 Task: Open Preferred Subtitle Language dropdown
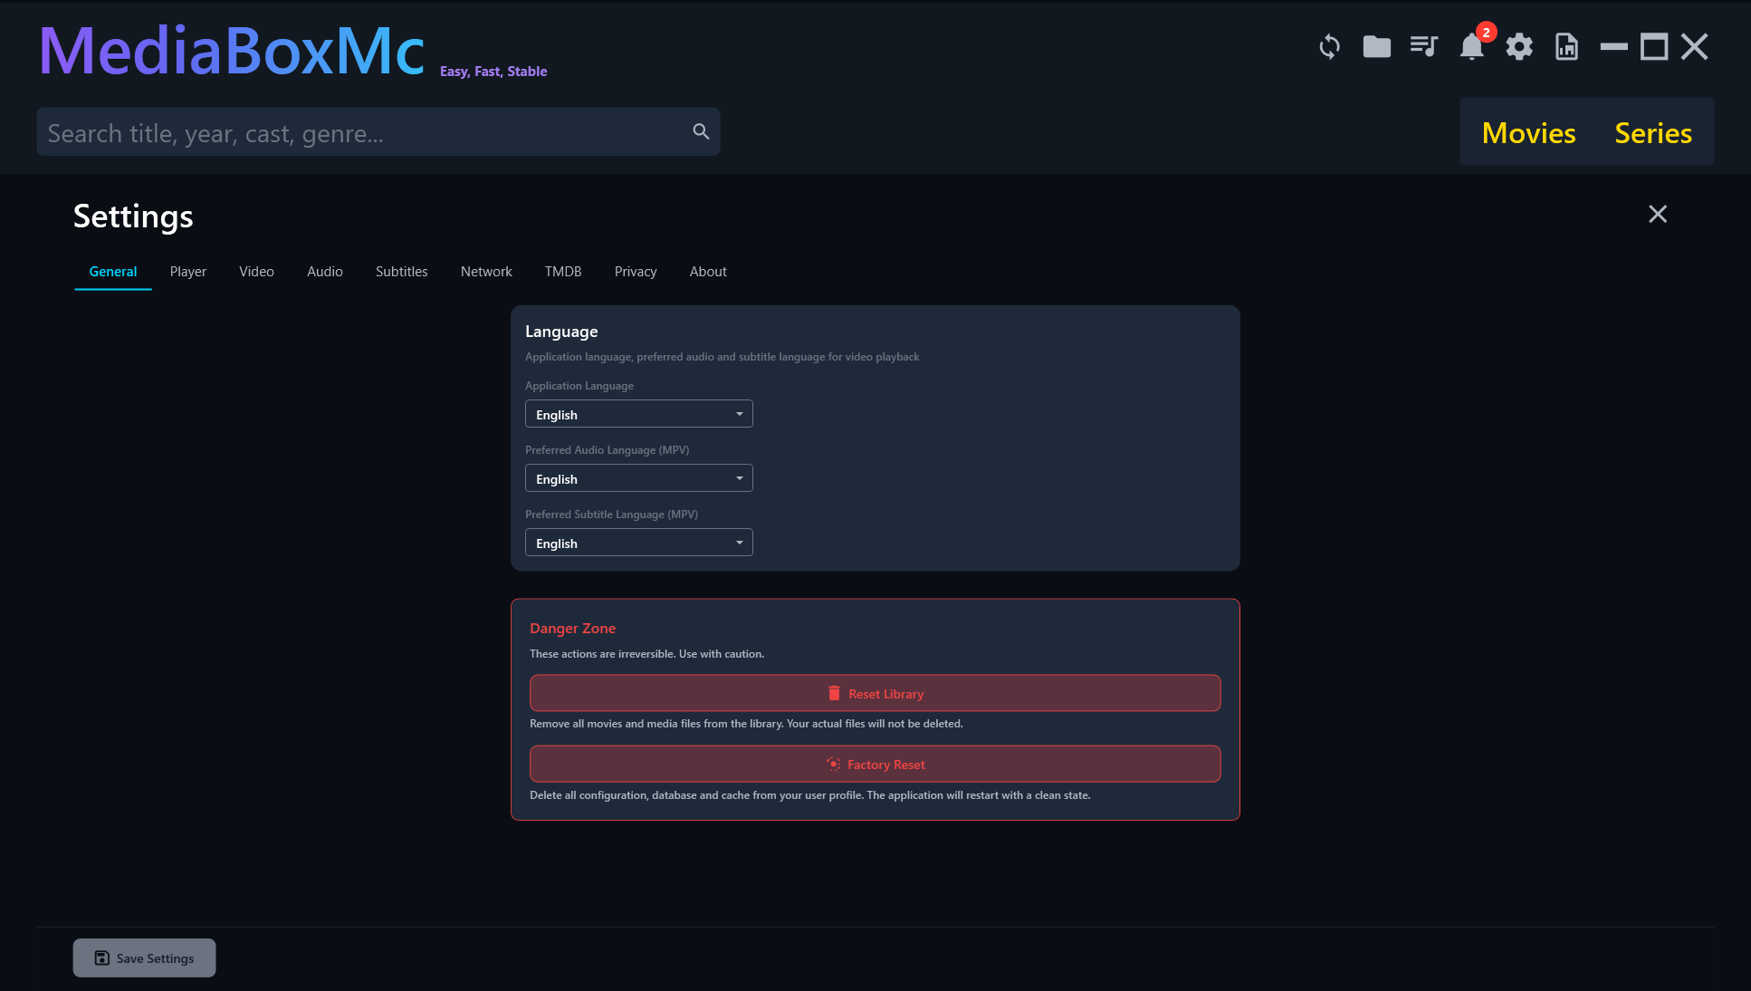point(638,543)
